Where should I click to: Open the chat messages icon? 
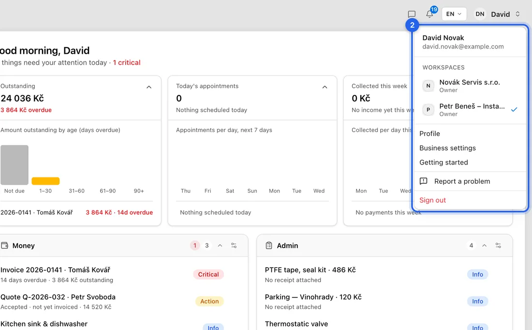pyautogui.click(x=412, y=14)
